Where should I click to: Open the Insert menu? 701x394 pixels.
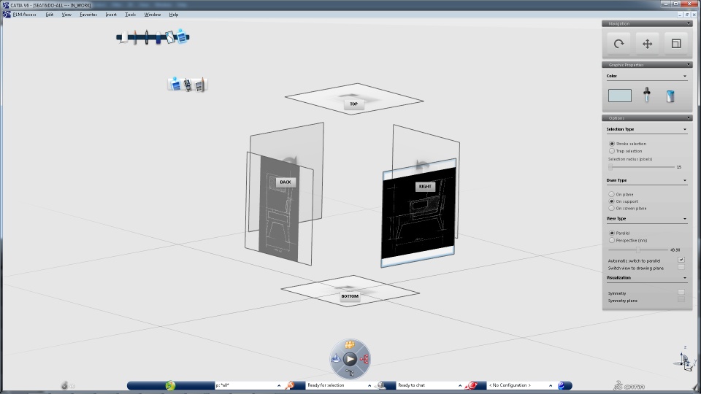click(111, 15)
